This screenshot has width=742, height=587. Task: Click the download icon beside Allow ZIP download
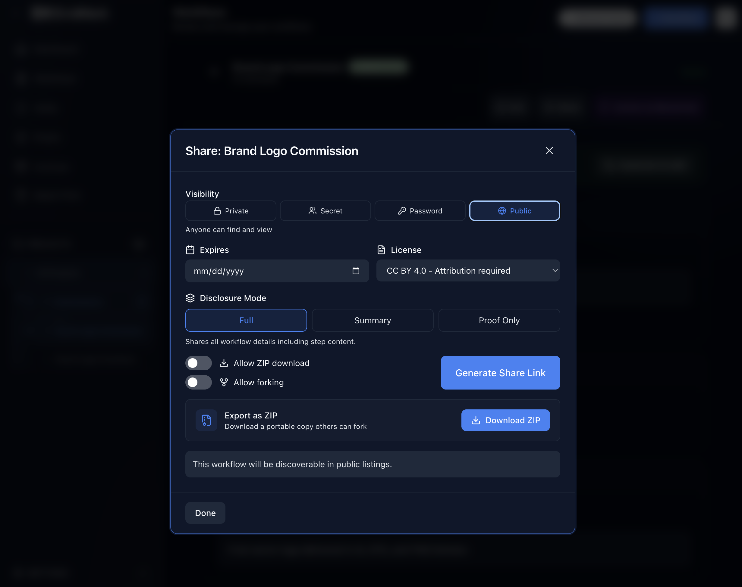(x=224, y=363)
